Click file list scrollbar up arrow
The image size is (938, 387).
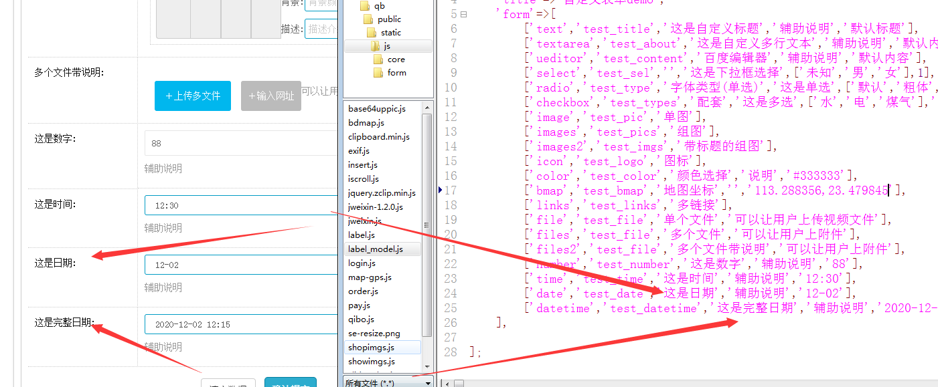(x=427, y=107)
